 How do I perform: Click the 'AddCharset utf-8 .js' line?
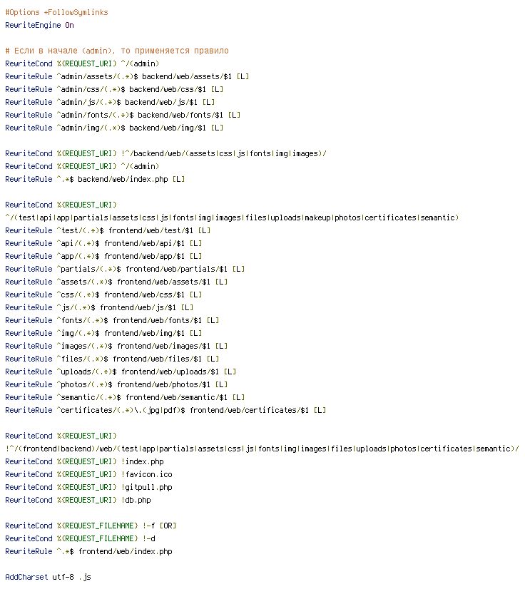click(x=48, y=577)
